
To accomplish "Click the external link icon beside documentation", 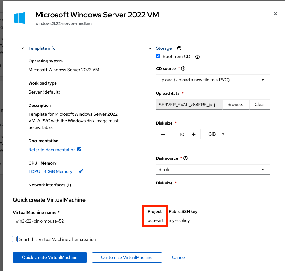I will click(x=79, y=149).
